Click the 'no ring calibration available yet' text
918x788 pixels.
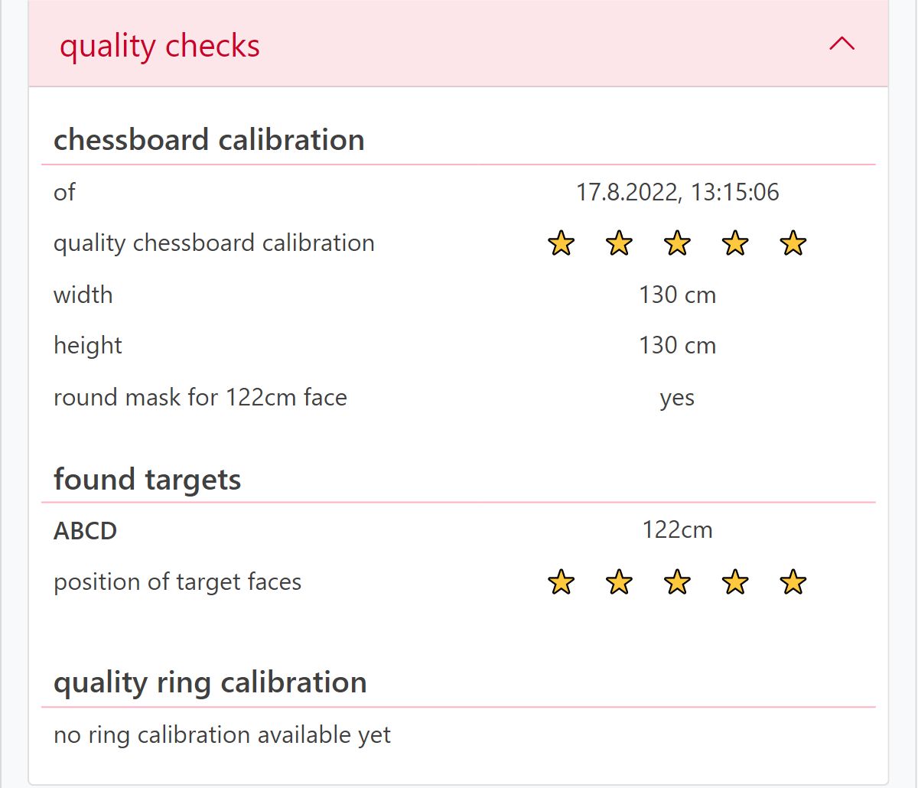pyautogui.click(x=222, y=735)
